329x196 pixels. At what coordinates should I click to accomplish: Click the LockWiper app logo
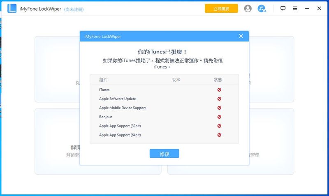point(12,8)
